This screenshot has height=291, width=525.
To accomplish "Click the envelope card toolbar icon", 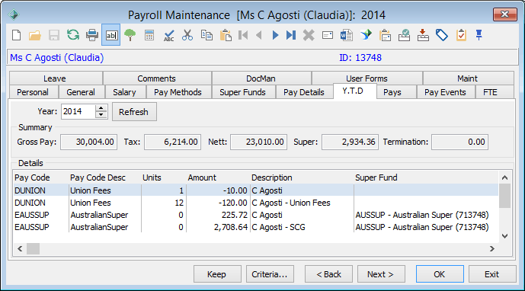I will (327, 35).
